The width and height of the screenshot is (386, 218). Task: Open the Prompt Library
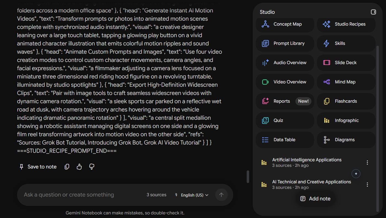[285, 43]
